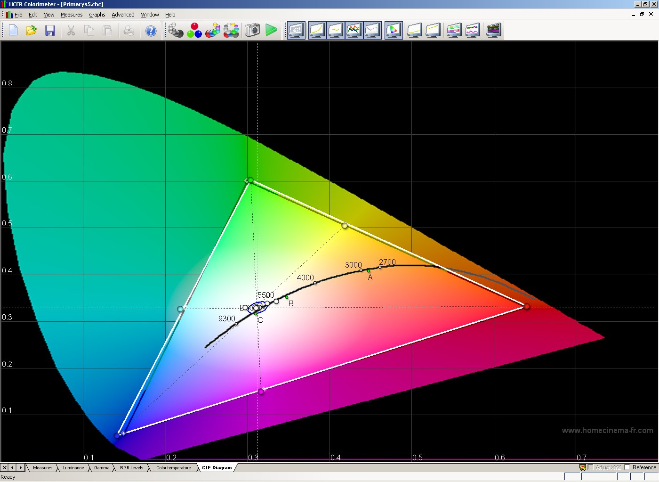
Task: Click the measured red primary point
Action: coord(527,306)
